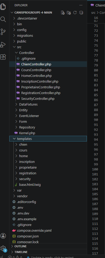This screenshot has width=105, height=258.
Task: Expand the security templates folder
Action: coord(48,179)
